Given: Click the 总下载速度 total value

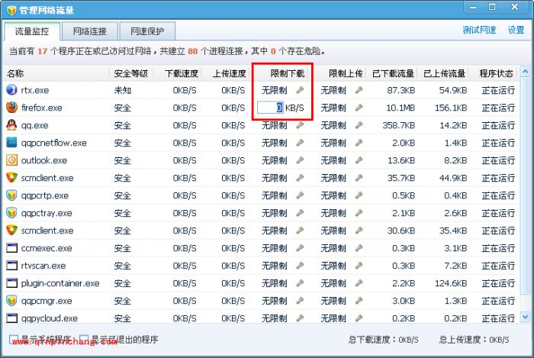Looking at the screenshot, I should pyautogui.click(x=408, y=340).
